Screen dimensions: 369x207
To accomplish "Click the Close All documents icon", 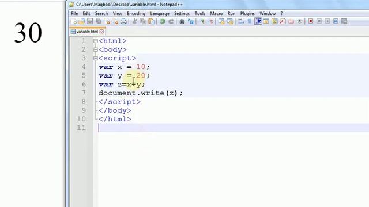I will 115,21.
